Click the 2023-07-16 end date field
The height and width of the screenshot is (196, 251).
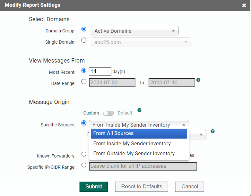click(x=172, y=82)
